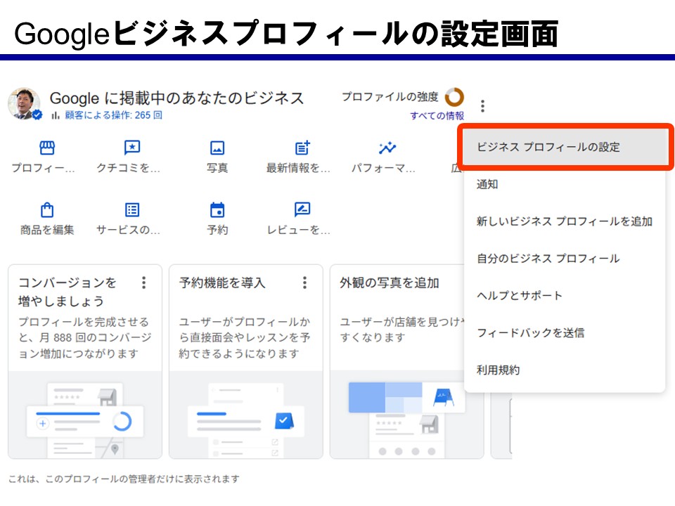
Task: Click the booking calendar icon
Action: point(217,210)
